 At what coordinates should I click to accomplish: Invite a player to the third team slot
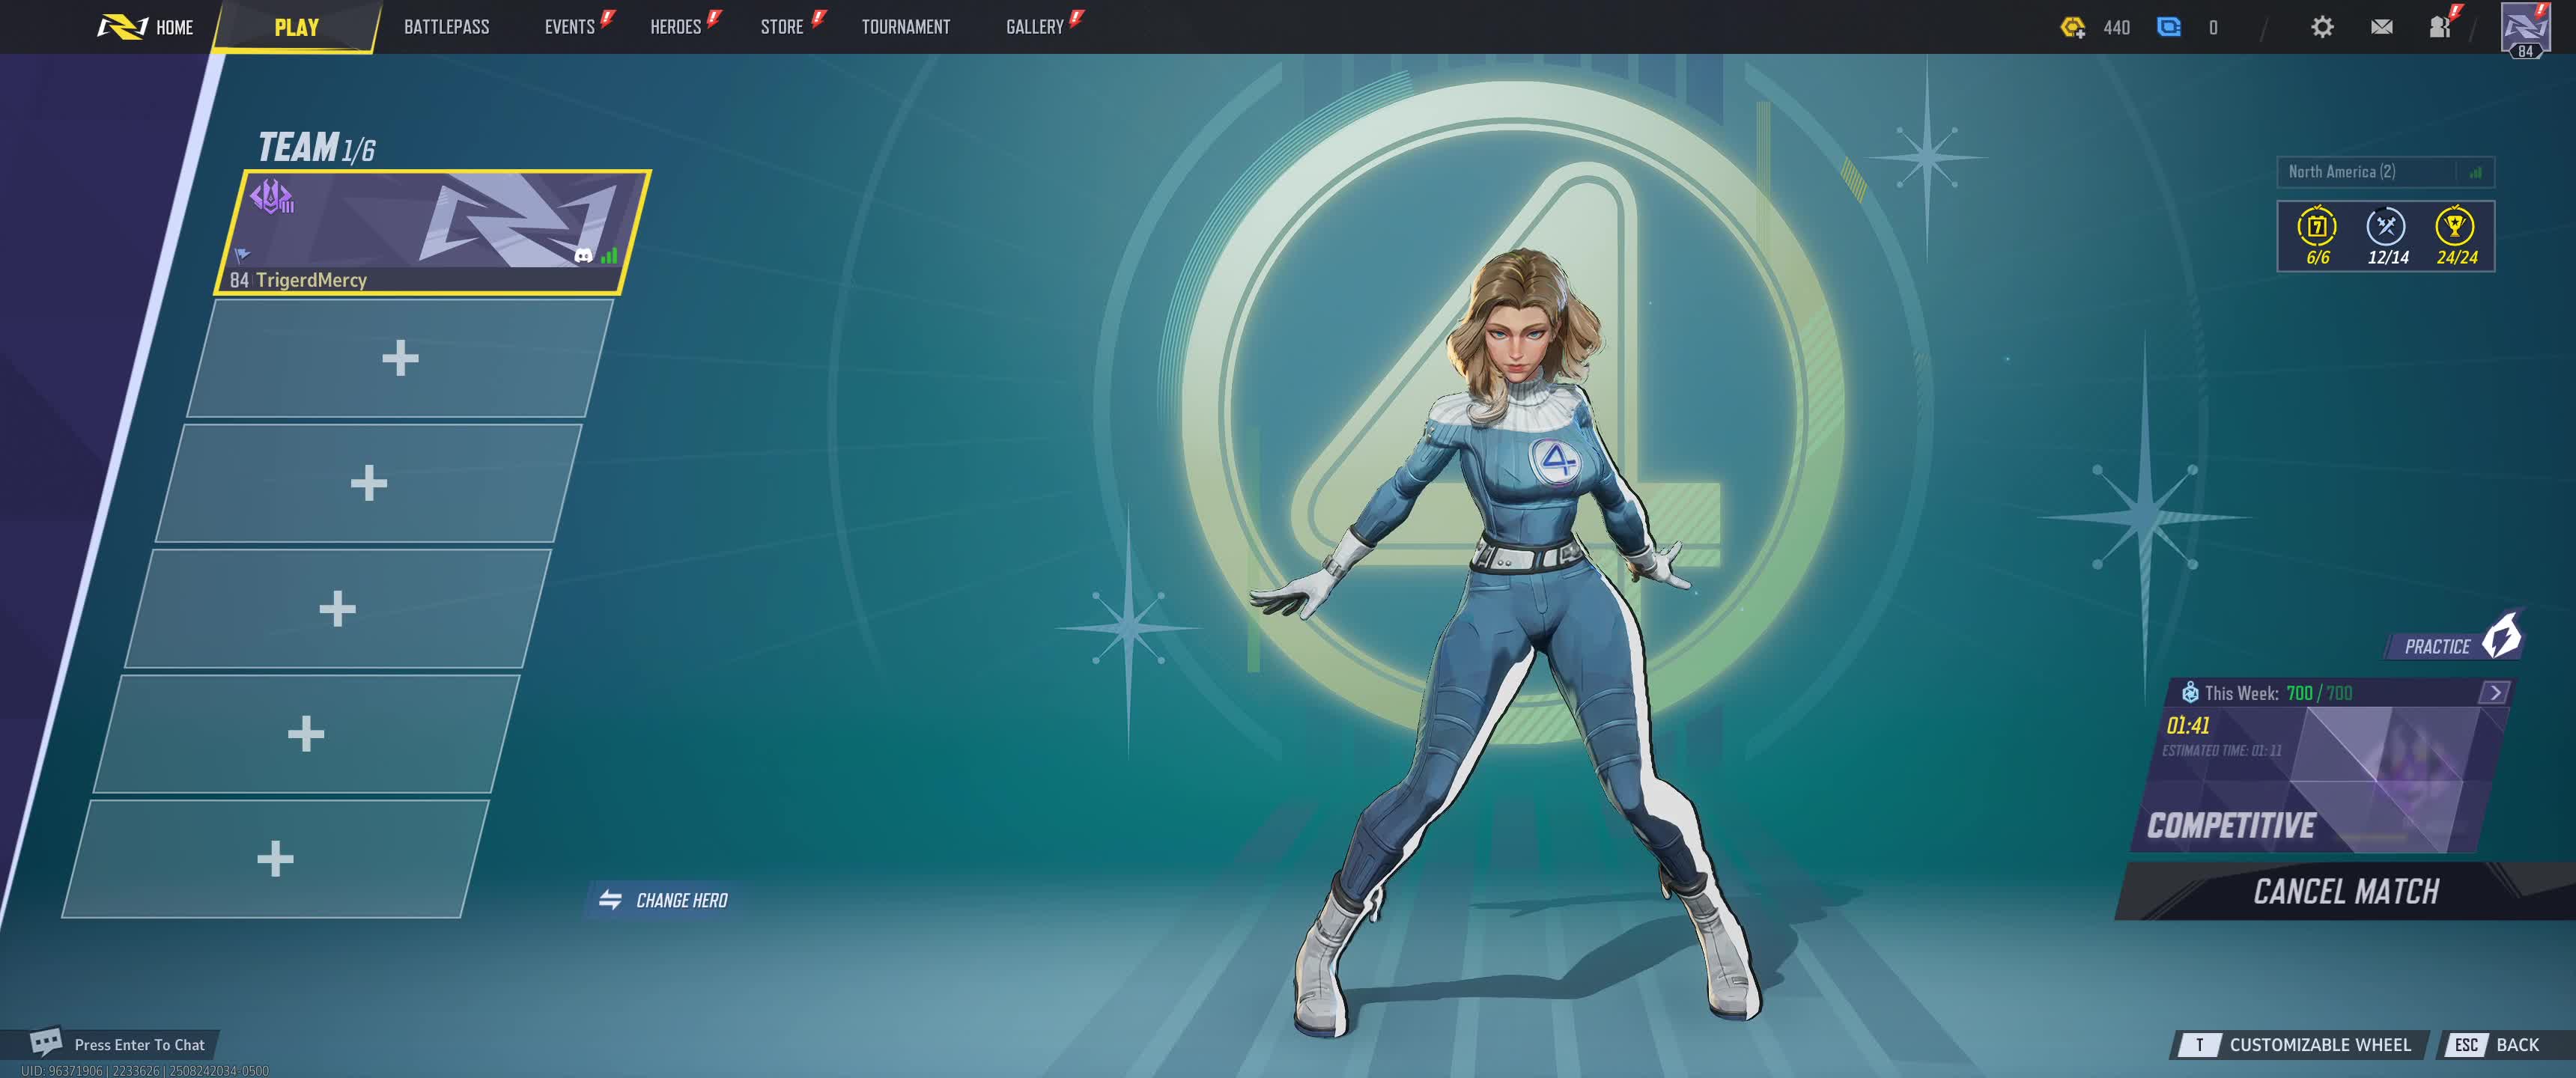coord(369,483)
